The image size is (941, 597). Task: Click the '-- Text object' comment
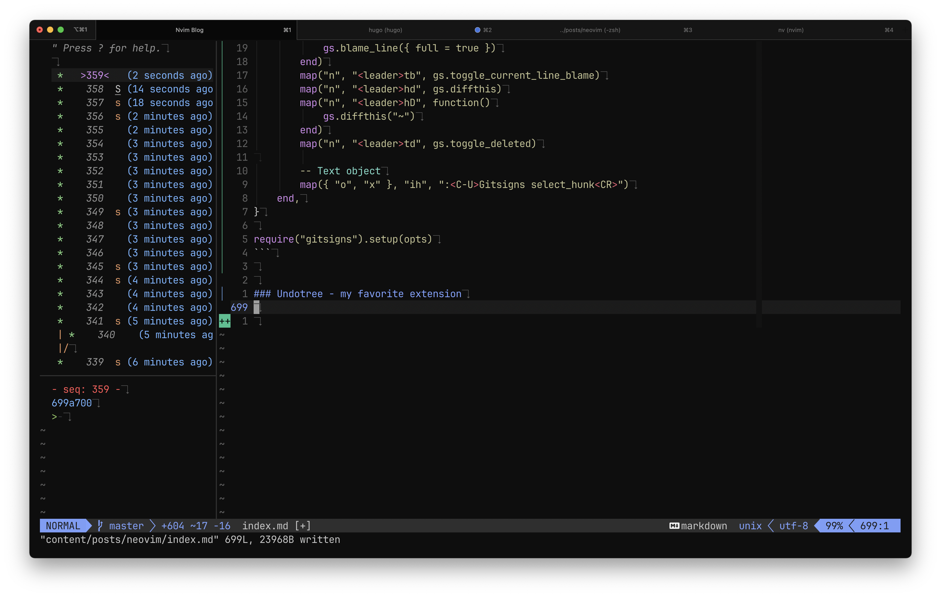click(x=340, y=171)
